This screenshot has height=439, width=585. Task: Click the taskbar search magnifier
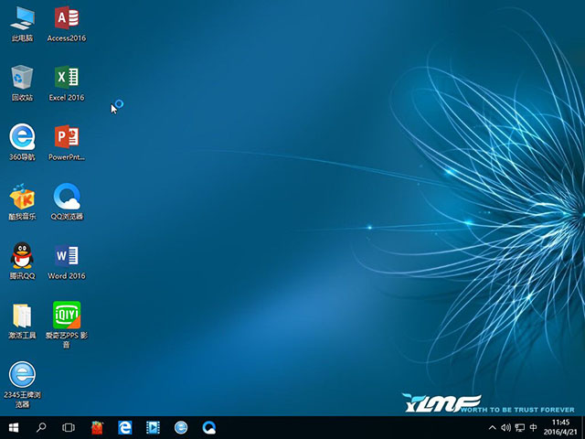pyautogui.click(x=41, y=427)
